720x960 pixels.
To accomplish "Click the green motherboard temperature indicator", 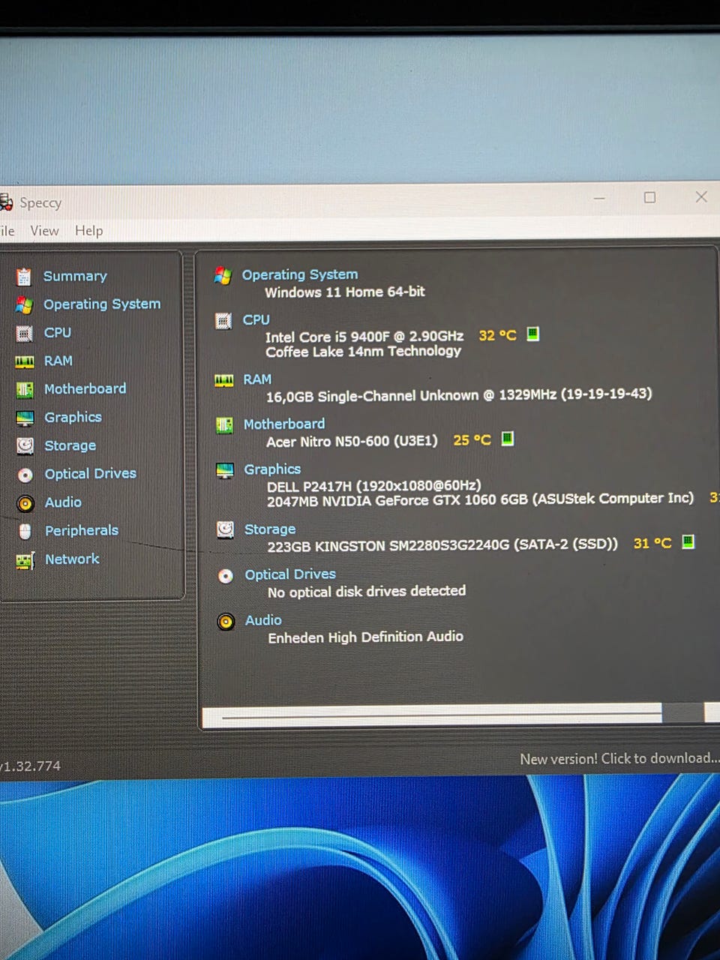I will pyautogui.click(x=508, y=439).
